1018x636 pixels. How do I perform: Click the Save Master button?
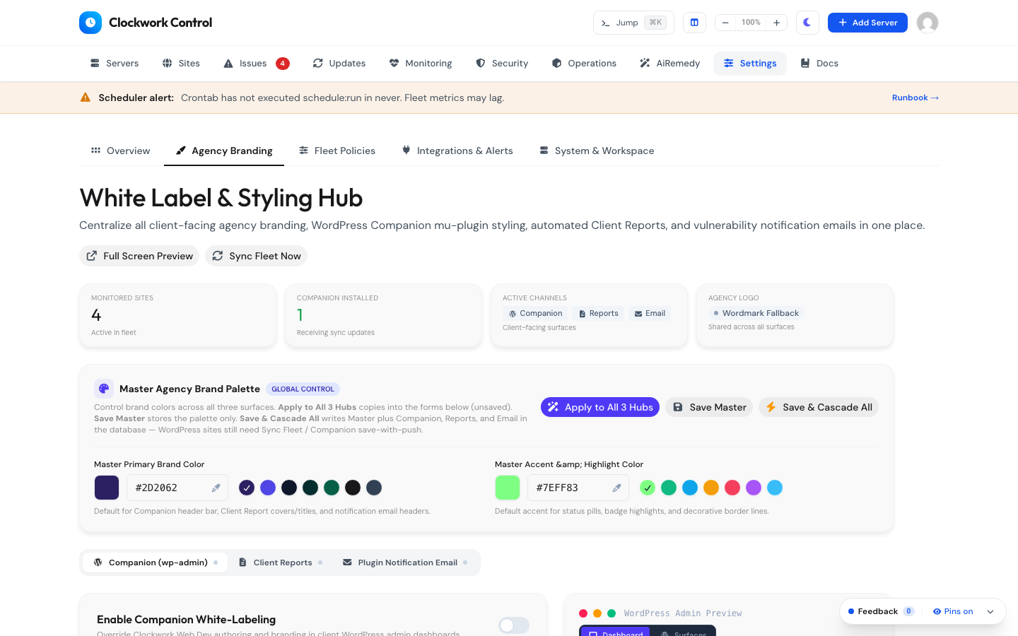click(x=709, y=407)
